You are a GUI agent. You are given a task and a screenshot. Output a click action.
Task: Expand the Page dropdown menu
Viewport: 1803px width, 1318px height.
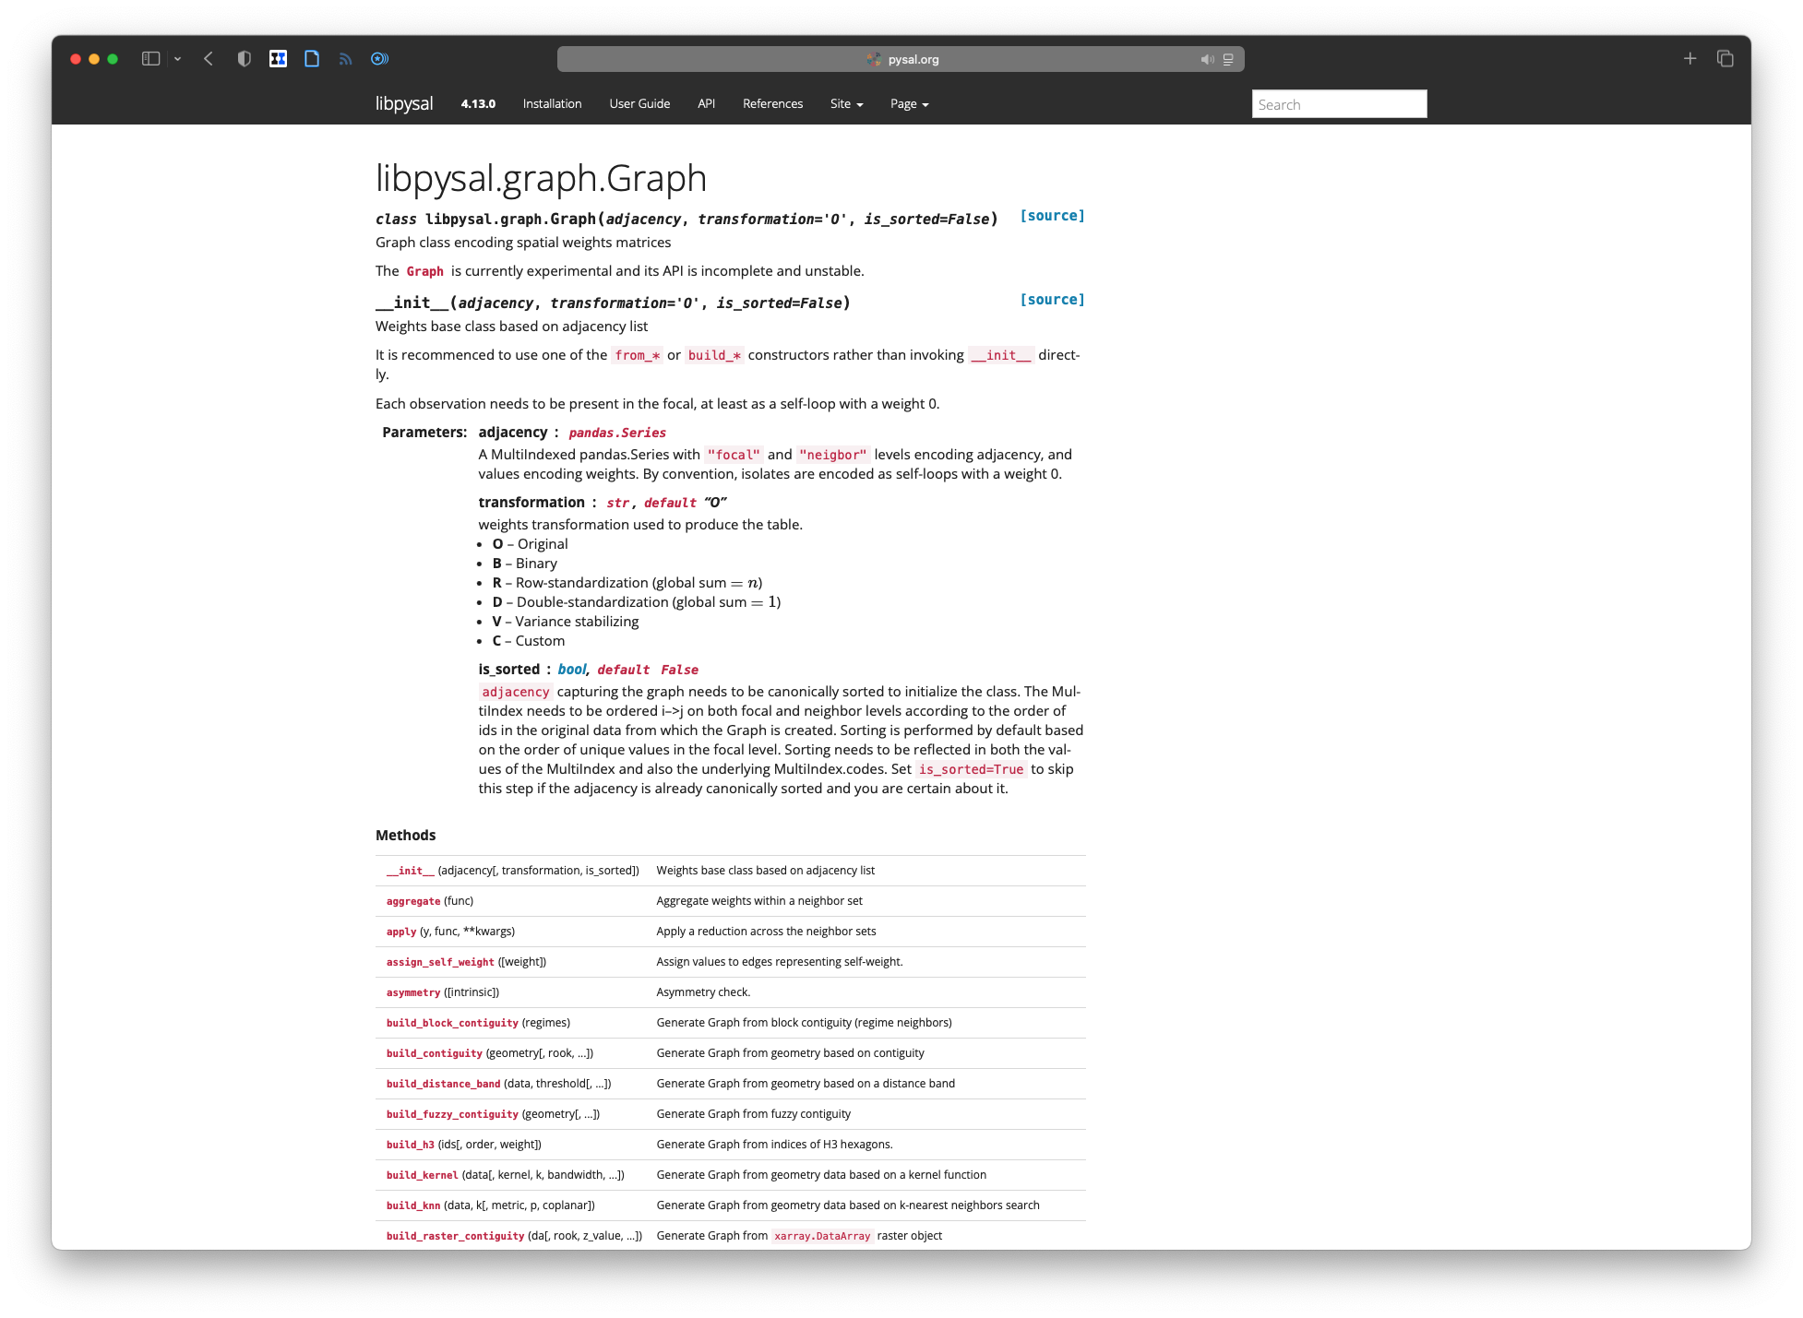coord(909,104)
